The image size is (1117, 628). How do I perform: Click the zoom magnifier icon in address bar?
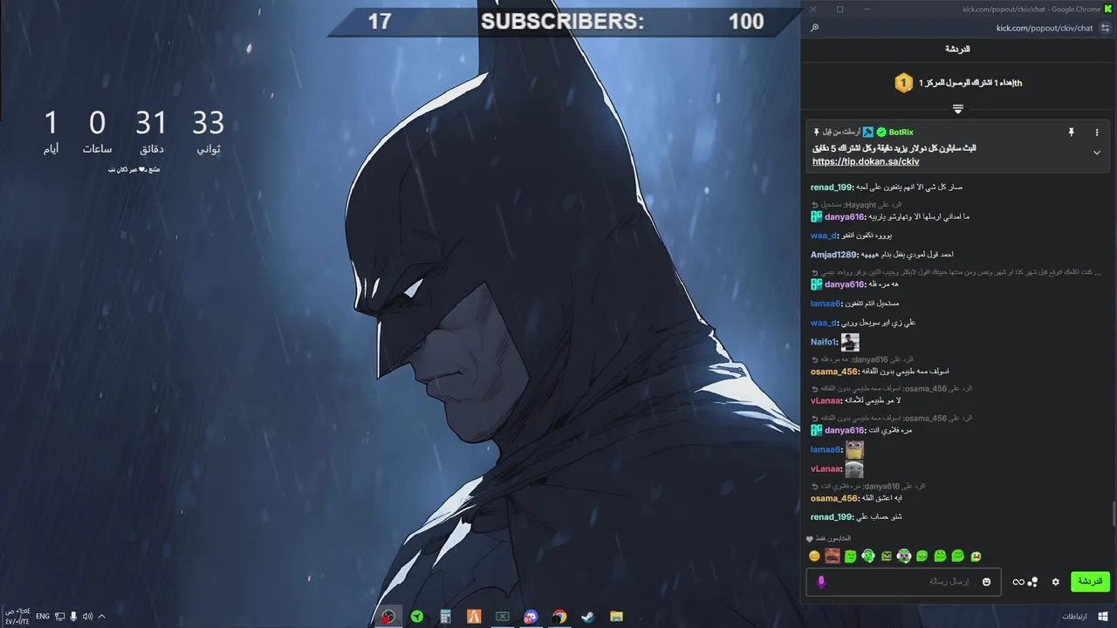814,28
